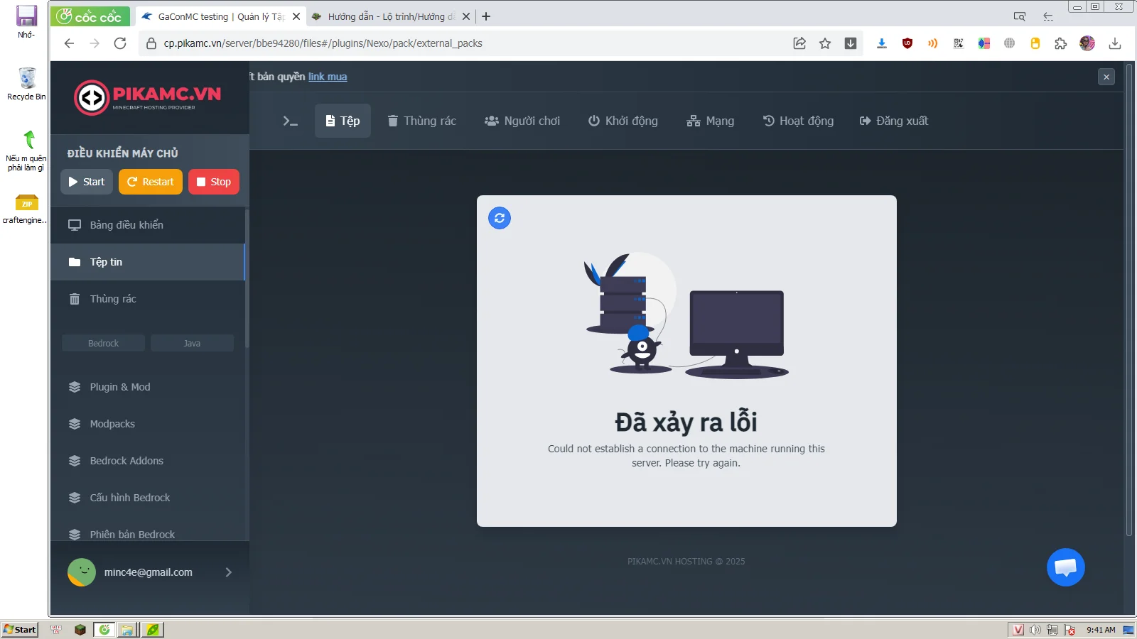The height and width of the screenshot is (639, 1137).
Task: Open Thùng rác in the top navigation
Action: click(421, 121)
